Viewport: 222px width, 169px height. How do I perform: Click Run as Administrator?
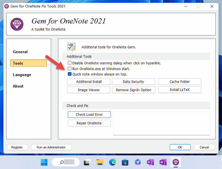(51, 147)
